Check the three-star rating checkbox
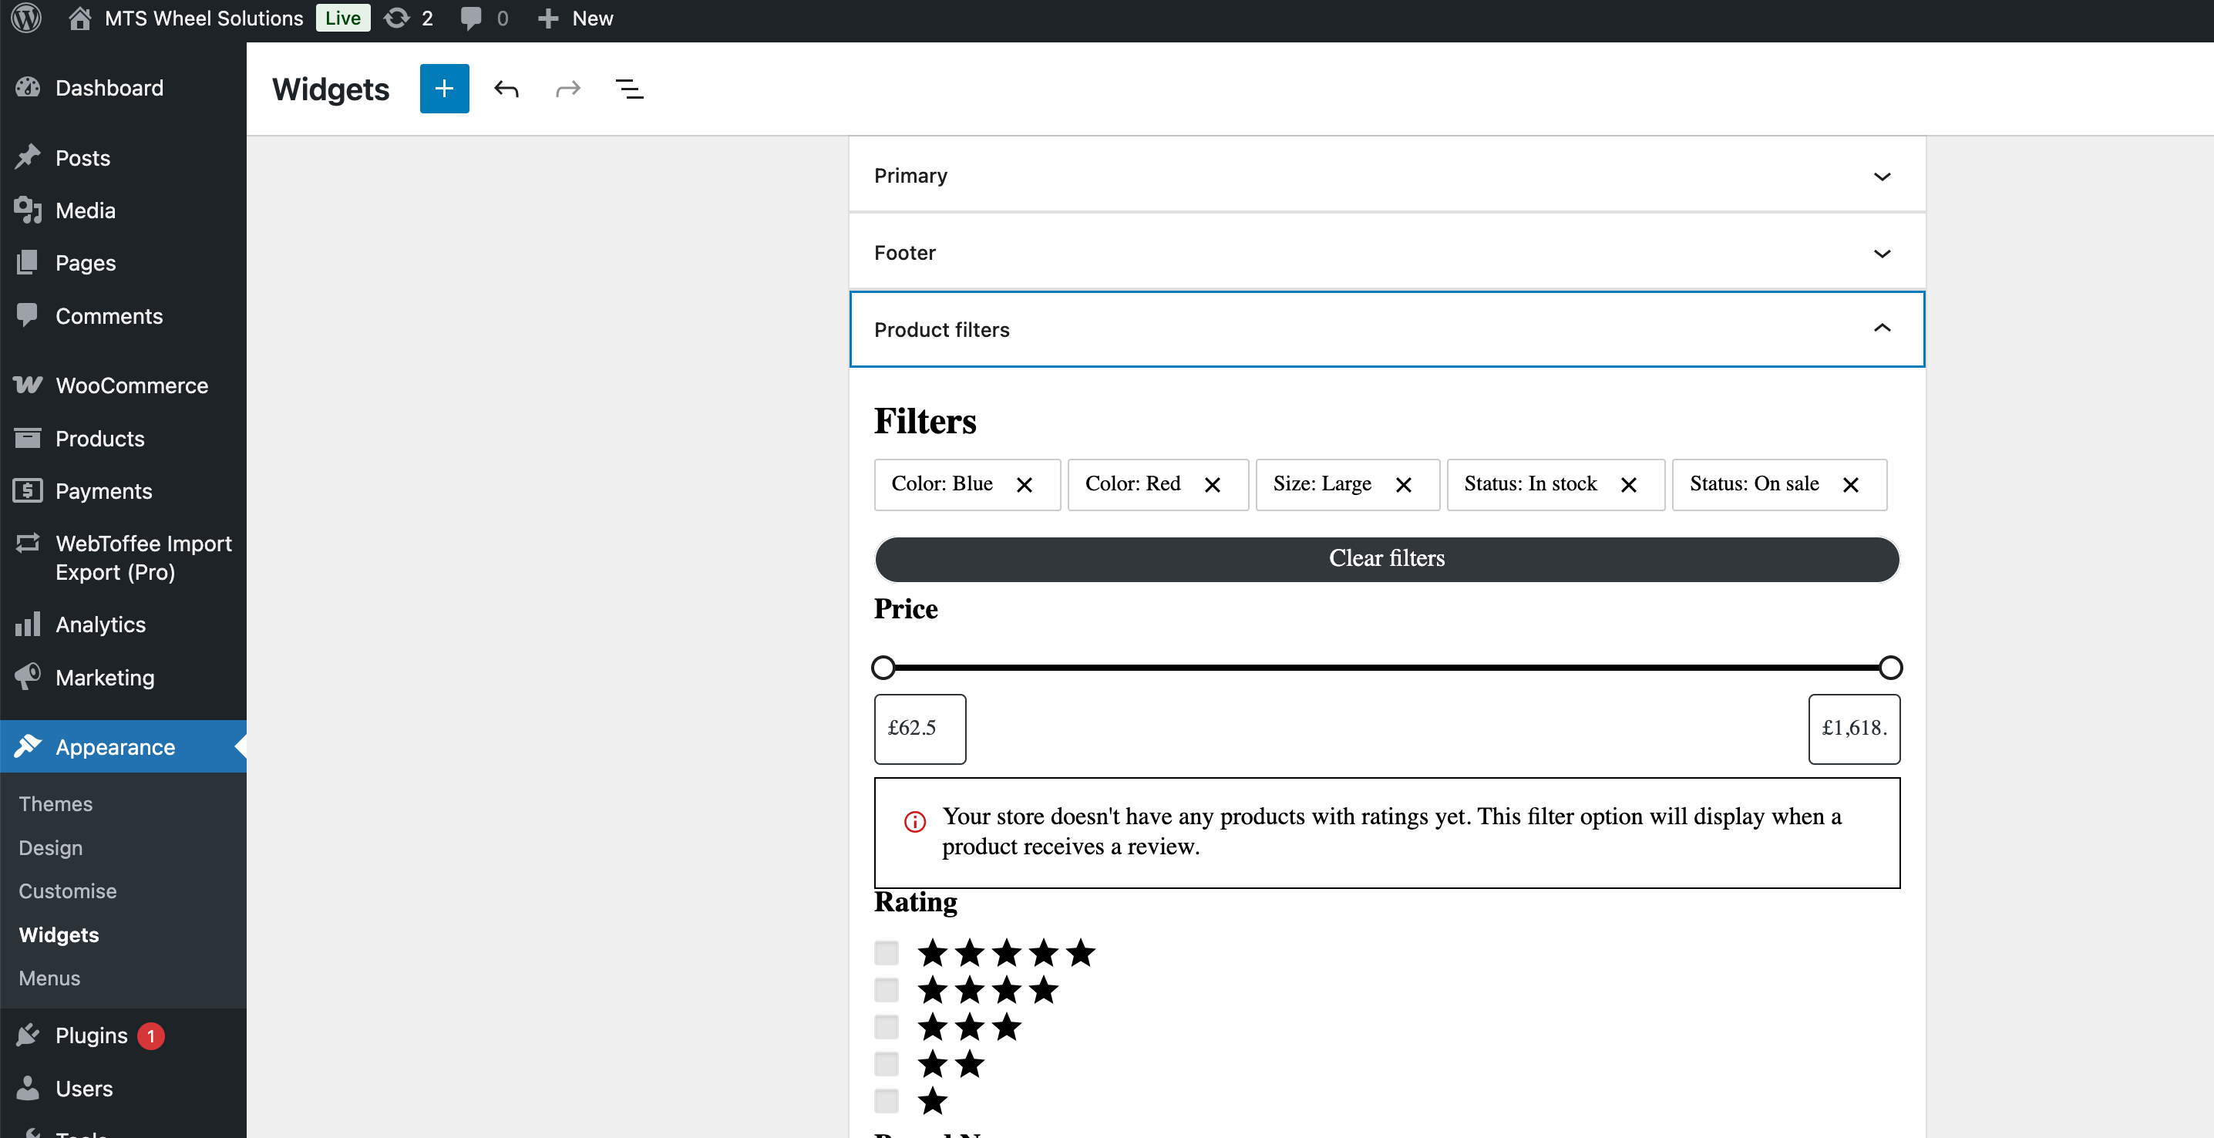 [886, 1026]
